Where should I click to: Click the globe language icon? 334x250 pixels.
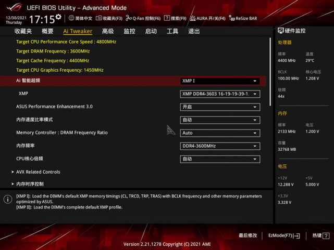point(71,18)
